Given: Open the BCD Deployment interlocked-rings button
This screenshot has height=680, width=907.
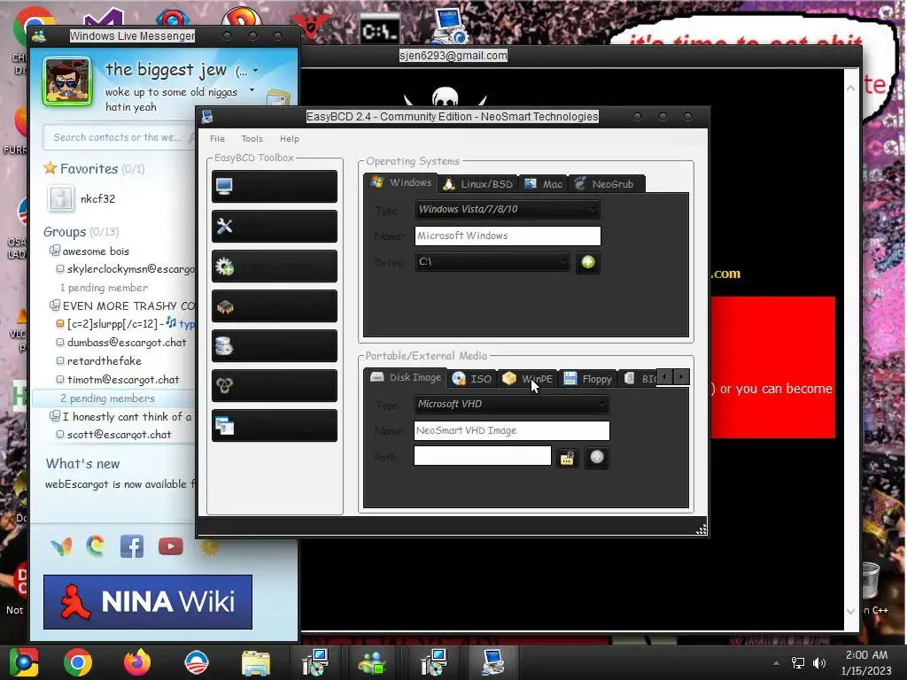Looking at the screenshot, I should (275, 386).
